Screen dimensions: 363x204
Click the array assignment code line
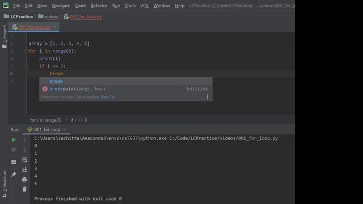click(59, 44)
